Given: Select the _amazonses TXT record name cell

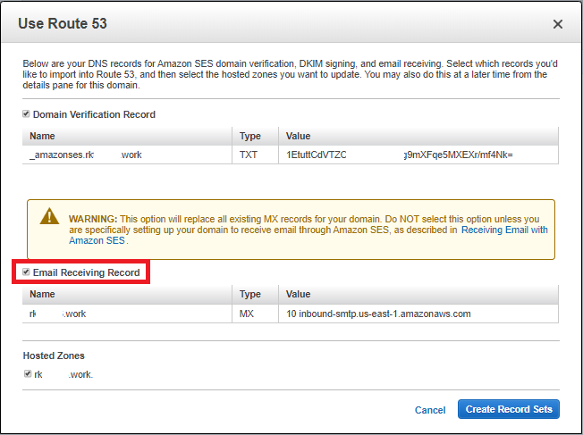Looking at the screenshot, I should 127,155.
